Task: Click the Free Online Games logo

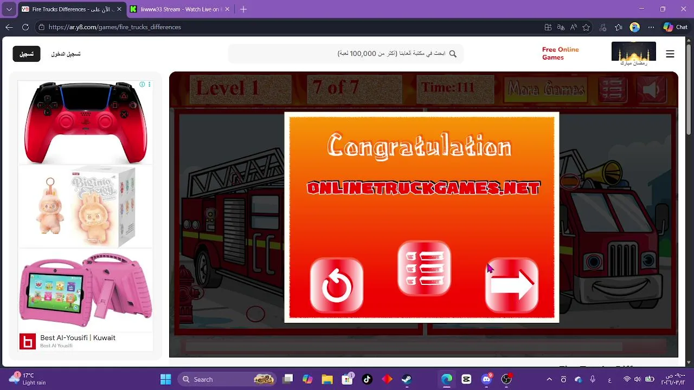Action: [x=561, y=53]
